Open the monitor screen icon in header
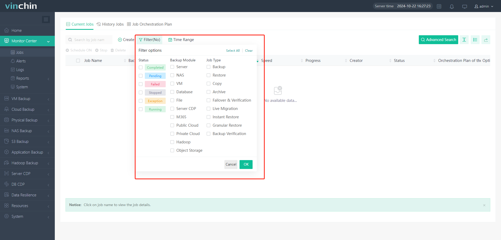The width and height of the screenshot is (501, 240). pyautogui.click(x=464, y=7)
